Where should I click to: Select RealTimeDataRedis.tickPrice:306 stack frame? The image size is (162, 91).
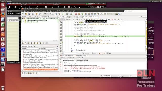pos(37,20)
